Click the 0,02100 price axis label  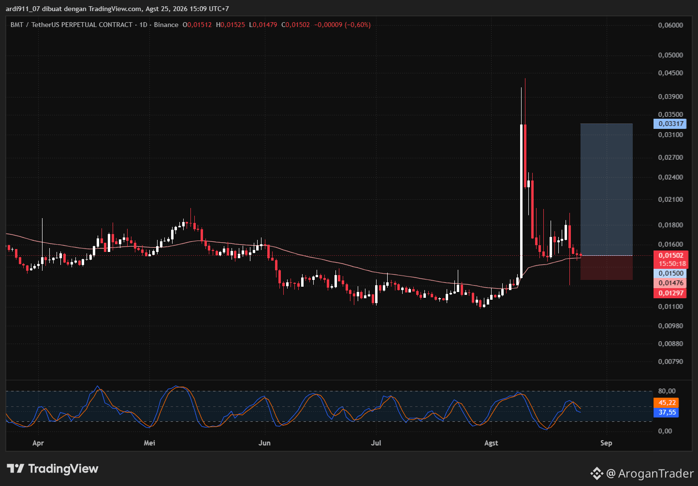tap(671, 199)
